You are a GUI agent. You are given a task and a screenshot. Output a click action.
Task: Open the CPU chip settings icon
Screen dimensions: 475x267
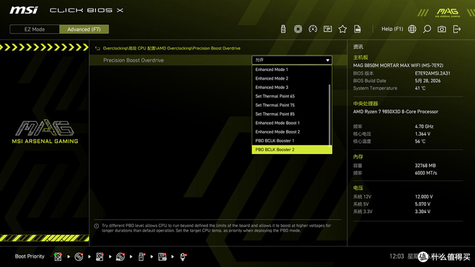298,29
